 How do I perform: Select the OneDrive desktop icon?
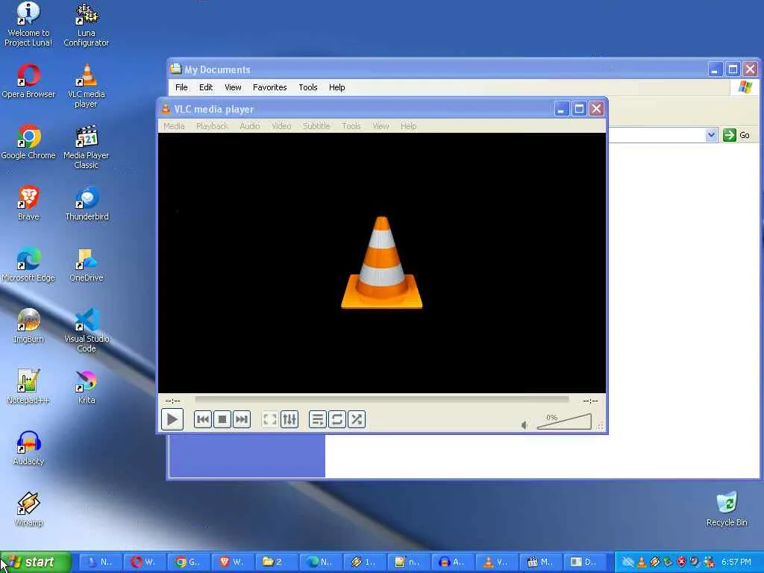point(87,265)
